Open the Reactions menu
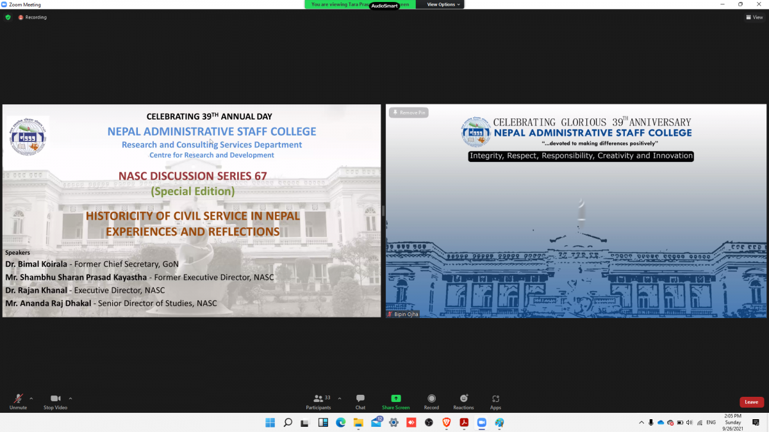769x432 pixels. click(463, 401)
